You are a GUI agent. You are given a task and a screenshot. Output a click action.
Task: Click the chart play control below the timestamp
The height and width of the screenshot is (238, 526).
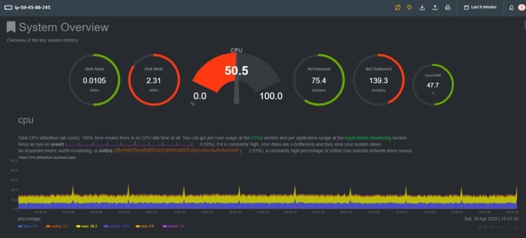[485, 227]
